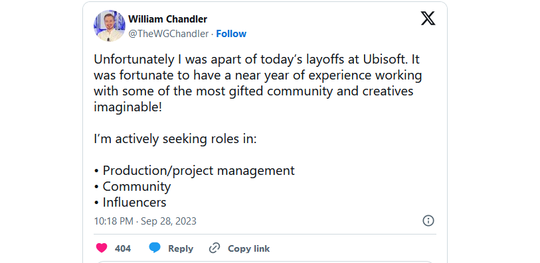Click the Community bullet line

pyautogui.click(x=132, y=187)
